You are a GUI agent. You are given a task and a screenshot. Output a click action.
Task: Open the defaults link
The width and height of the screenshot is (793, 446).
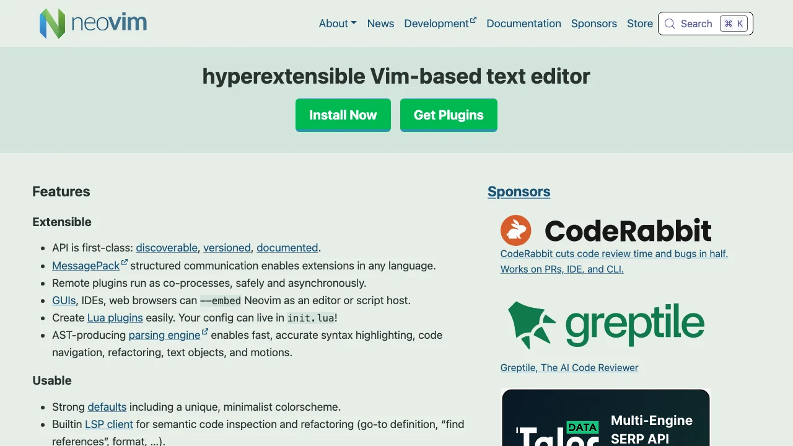(107, 407)
